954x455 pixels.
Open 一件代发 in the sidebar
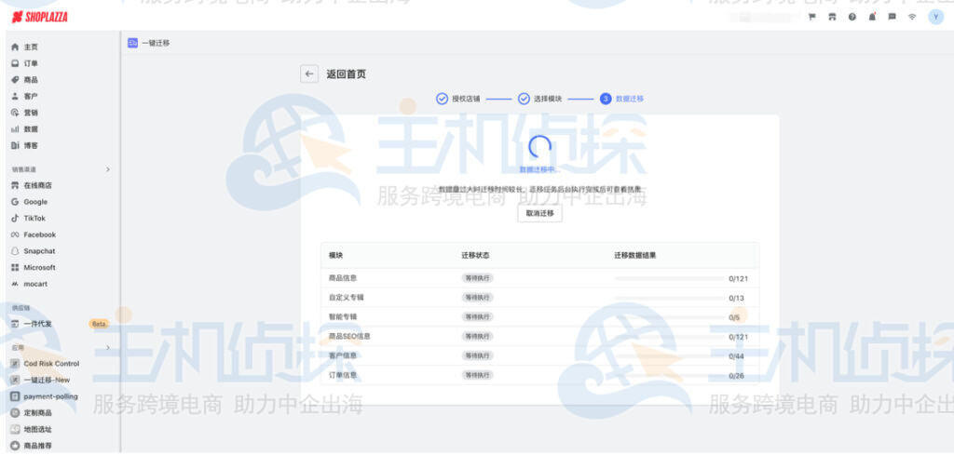37,324
